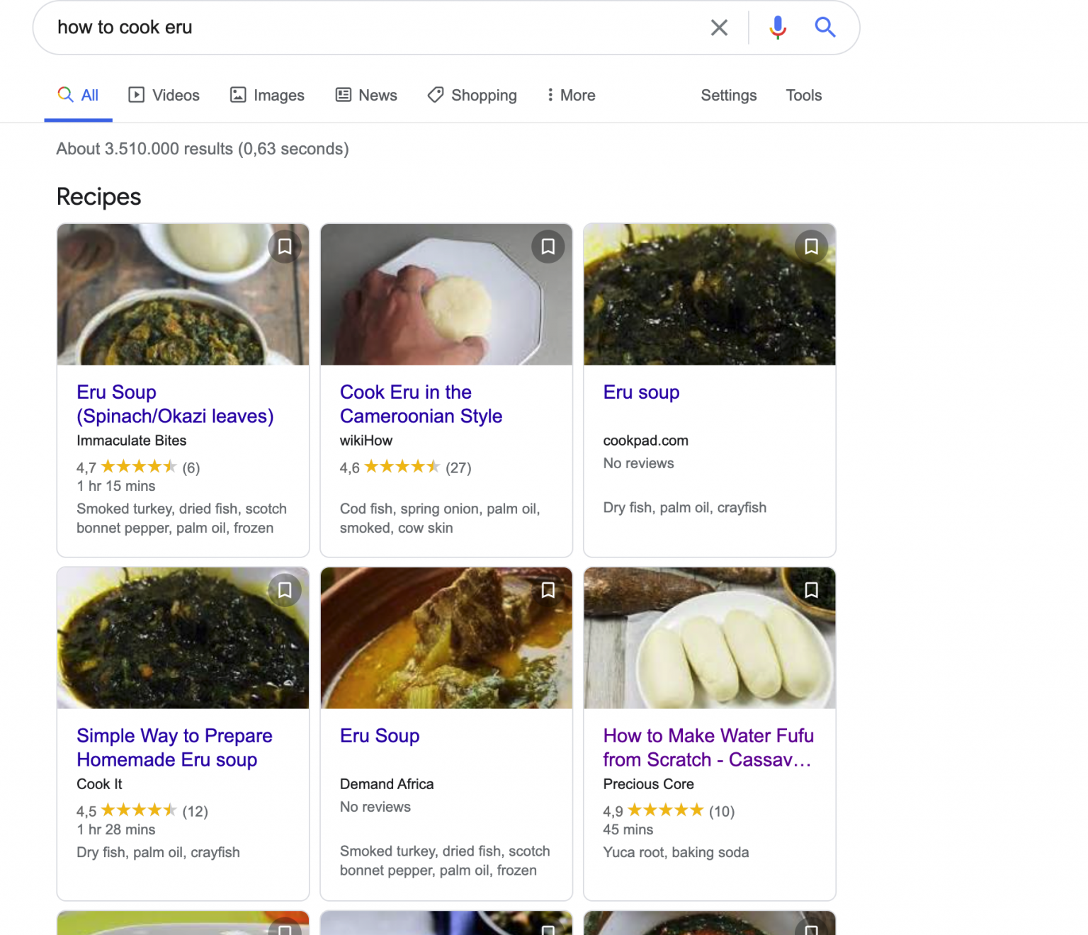Click the Demand Africa Eru Soup thumbnail image
The image size is (1088, 935).
coord(446,637)
